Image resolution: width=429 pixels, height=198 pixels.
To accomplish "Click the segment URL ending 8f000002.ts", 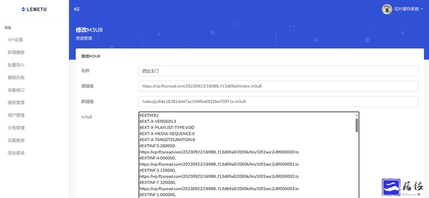I will pos(219,176).
